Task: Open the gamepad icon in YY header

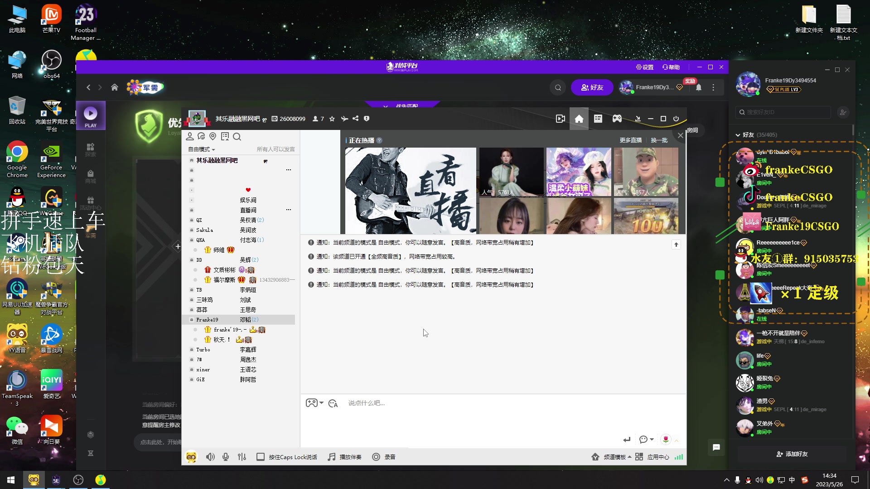Action: tap(617, 119)
